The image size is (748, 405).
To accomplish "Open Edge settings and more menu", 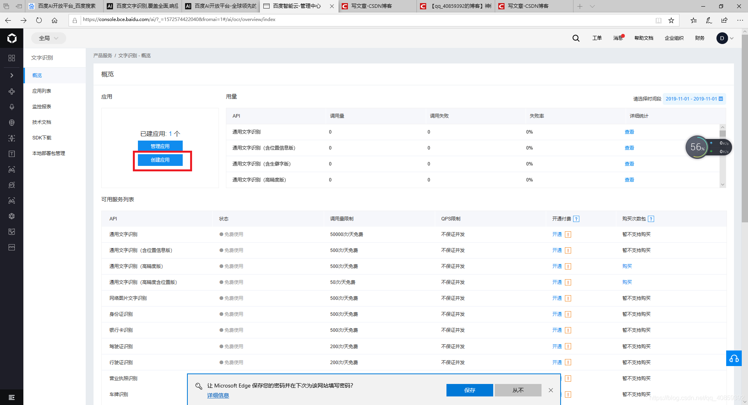I will pos(740,20).
